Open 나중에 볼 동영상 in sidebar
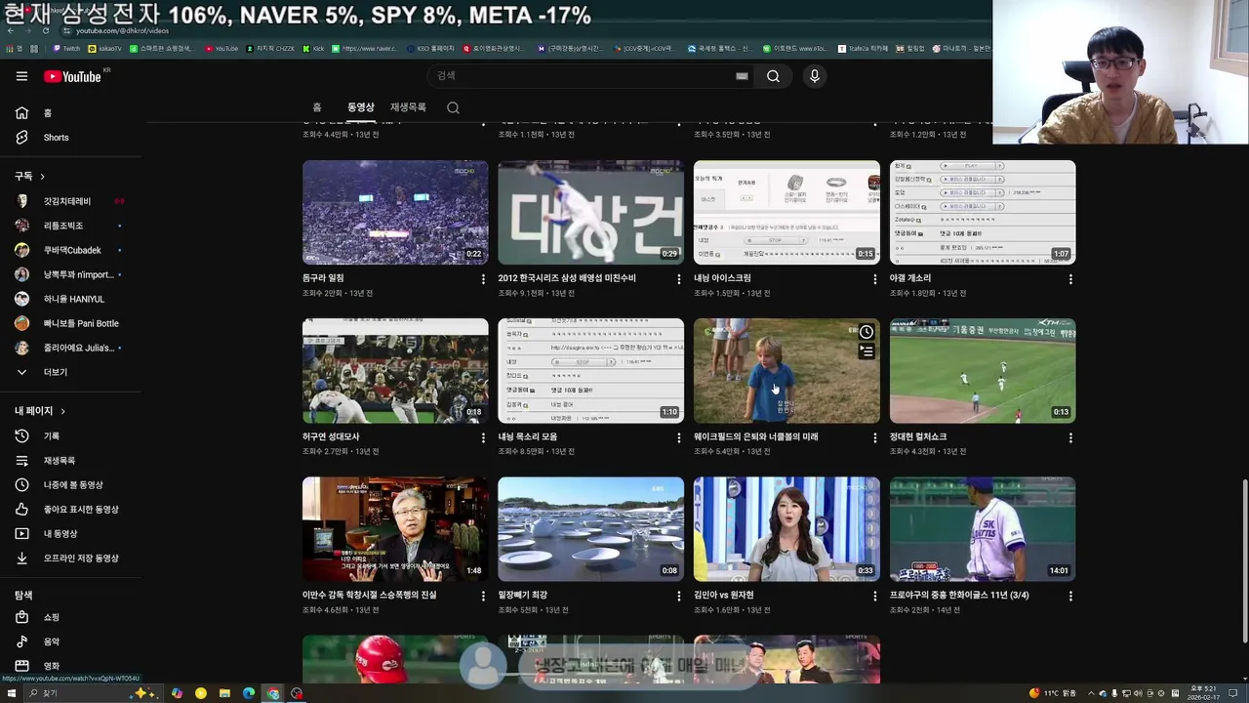The height and width of the screenshot is (703, 1249). (70, 484)
